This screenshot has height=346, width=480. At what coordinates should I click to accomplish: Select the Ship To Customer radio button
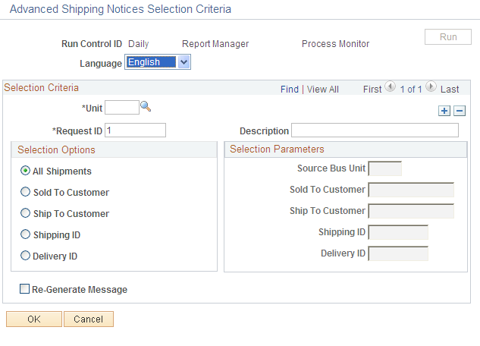pyautogui.click(x=26, y=214)
